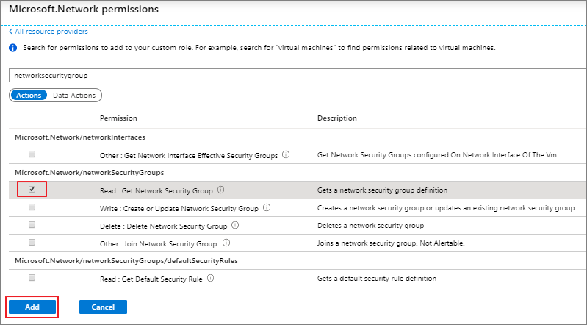Click the permissions search field with networksecuritygroup
This screenshot has width=587, height=325.
[x=298, y=75]
